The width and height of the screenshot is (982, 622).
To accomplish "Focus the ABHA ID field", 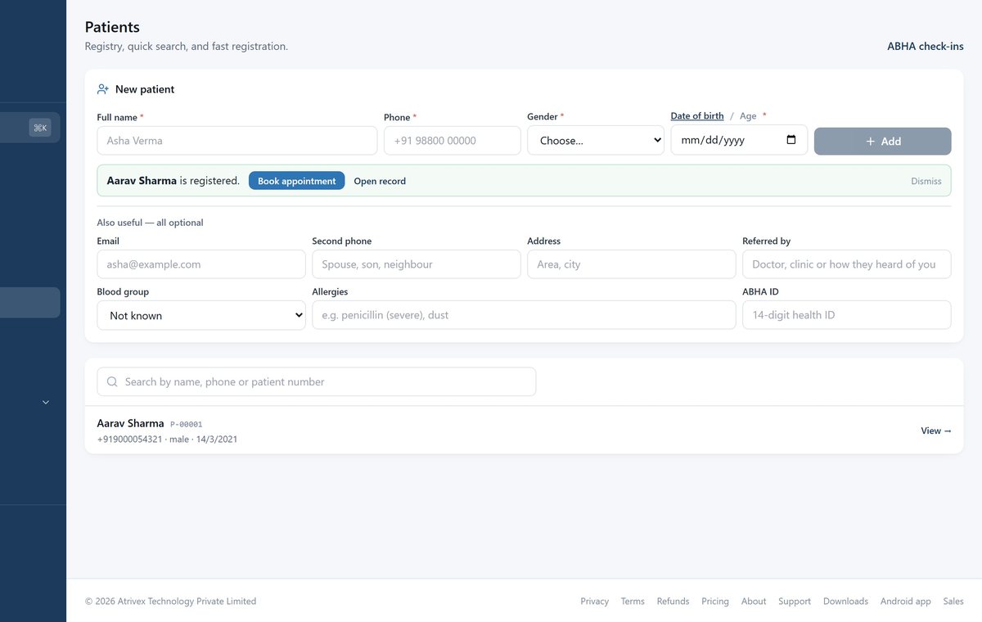I will 847,315.
